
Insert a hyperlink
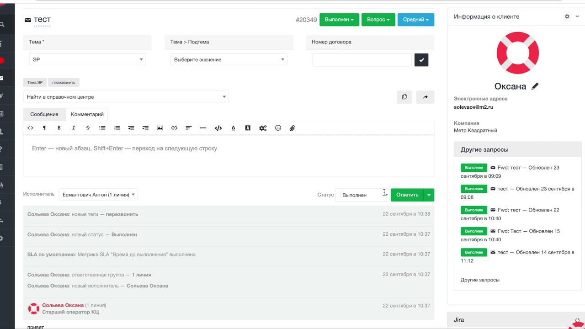pos(174,128)
